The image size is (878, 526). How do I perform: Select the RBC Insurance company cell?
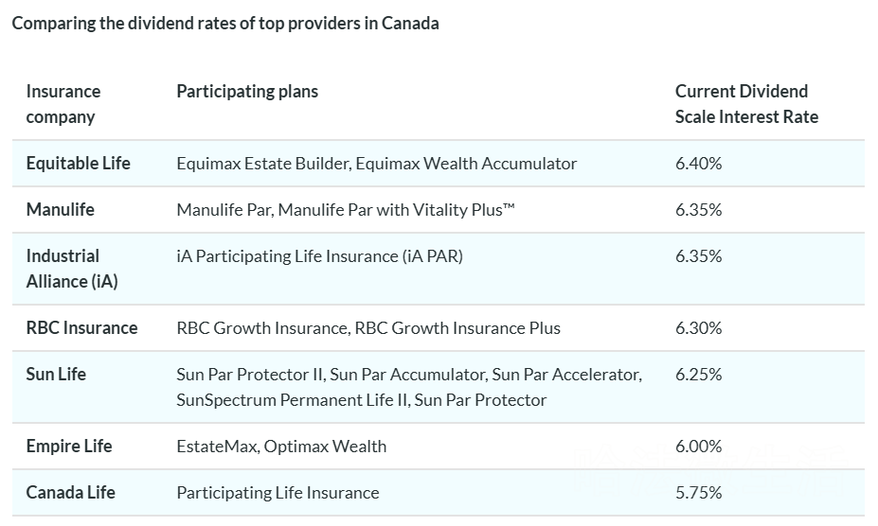pyautogui.click(x=81, y=328)
